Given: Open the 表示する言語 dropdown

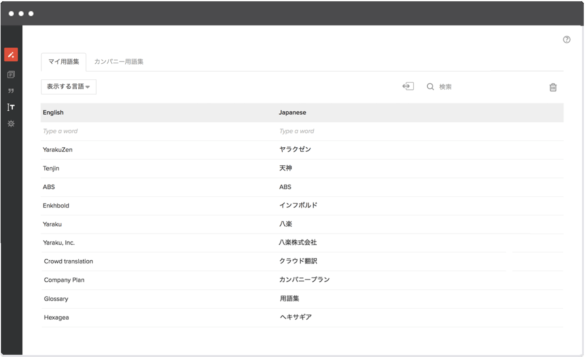Looking at the screenshot, I should [x=68, y=87].
